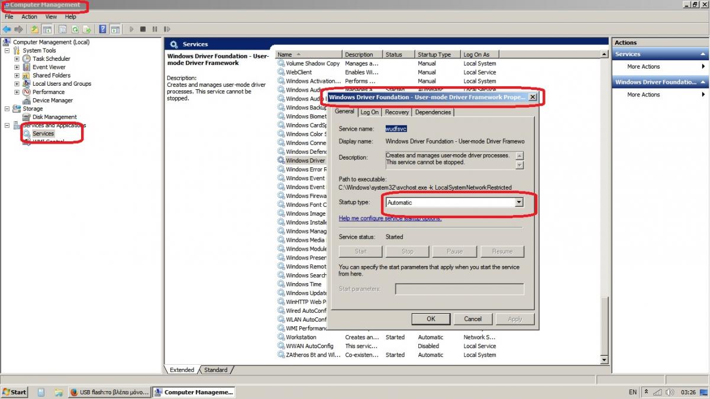
Task: Switch to the Dependencies tab
Action: (x=433, y=112)
